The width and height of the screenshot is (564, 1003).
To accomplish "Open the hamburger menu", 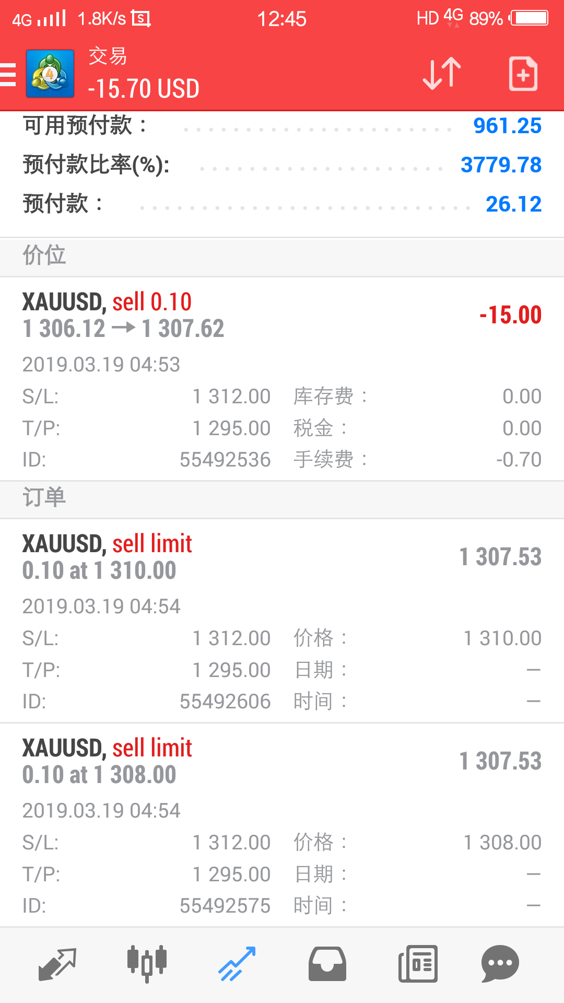I will point(7,74).
